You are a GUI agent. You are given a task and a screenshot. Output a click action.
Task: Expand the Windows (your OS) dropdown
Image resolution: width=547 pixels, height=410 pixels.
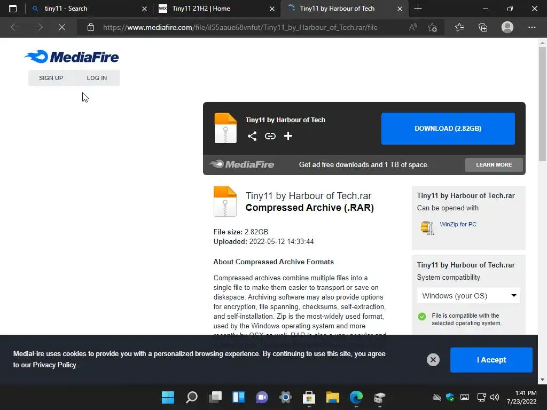point(468,296)
